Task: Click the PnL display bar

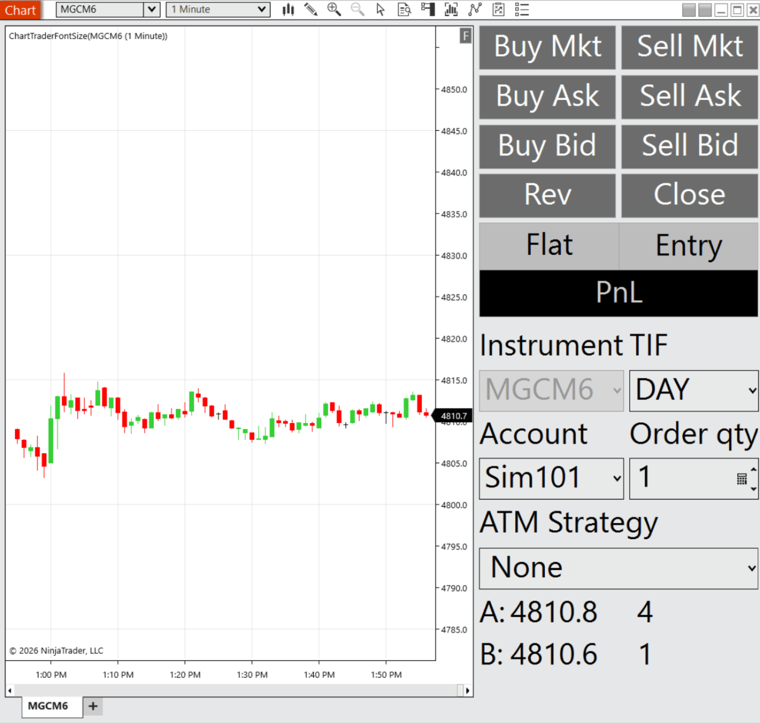Action: tap(618, 293)
